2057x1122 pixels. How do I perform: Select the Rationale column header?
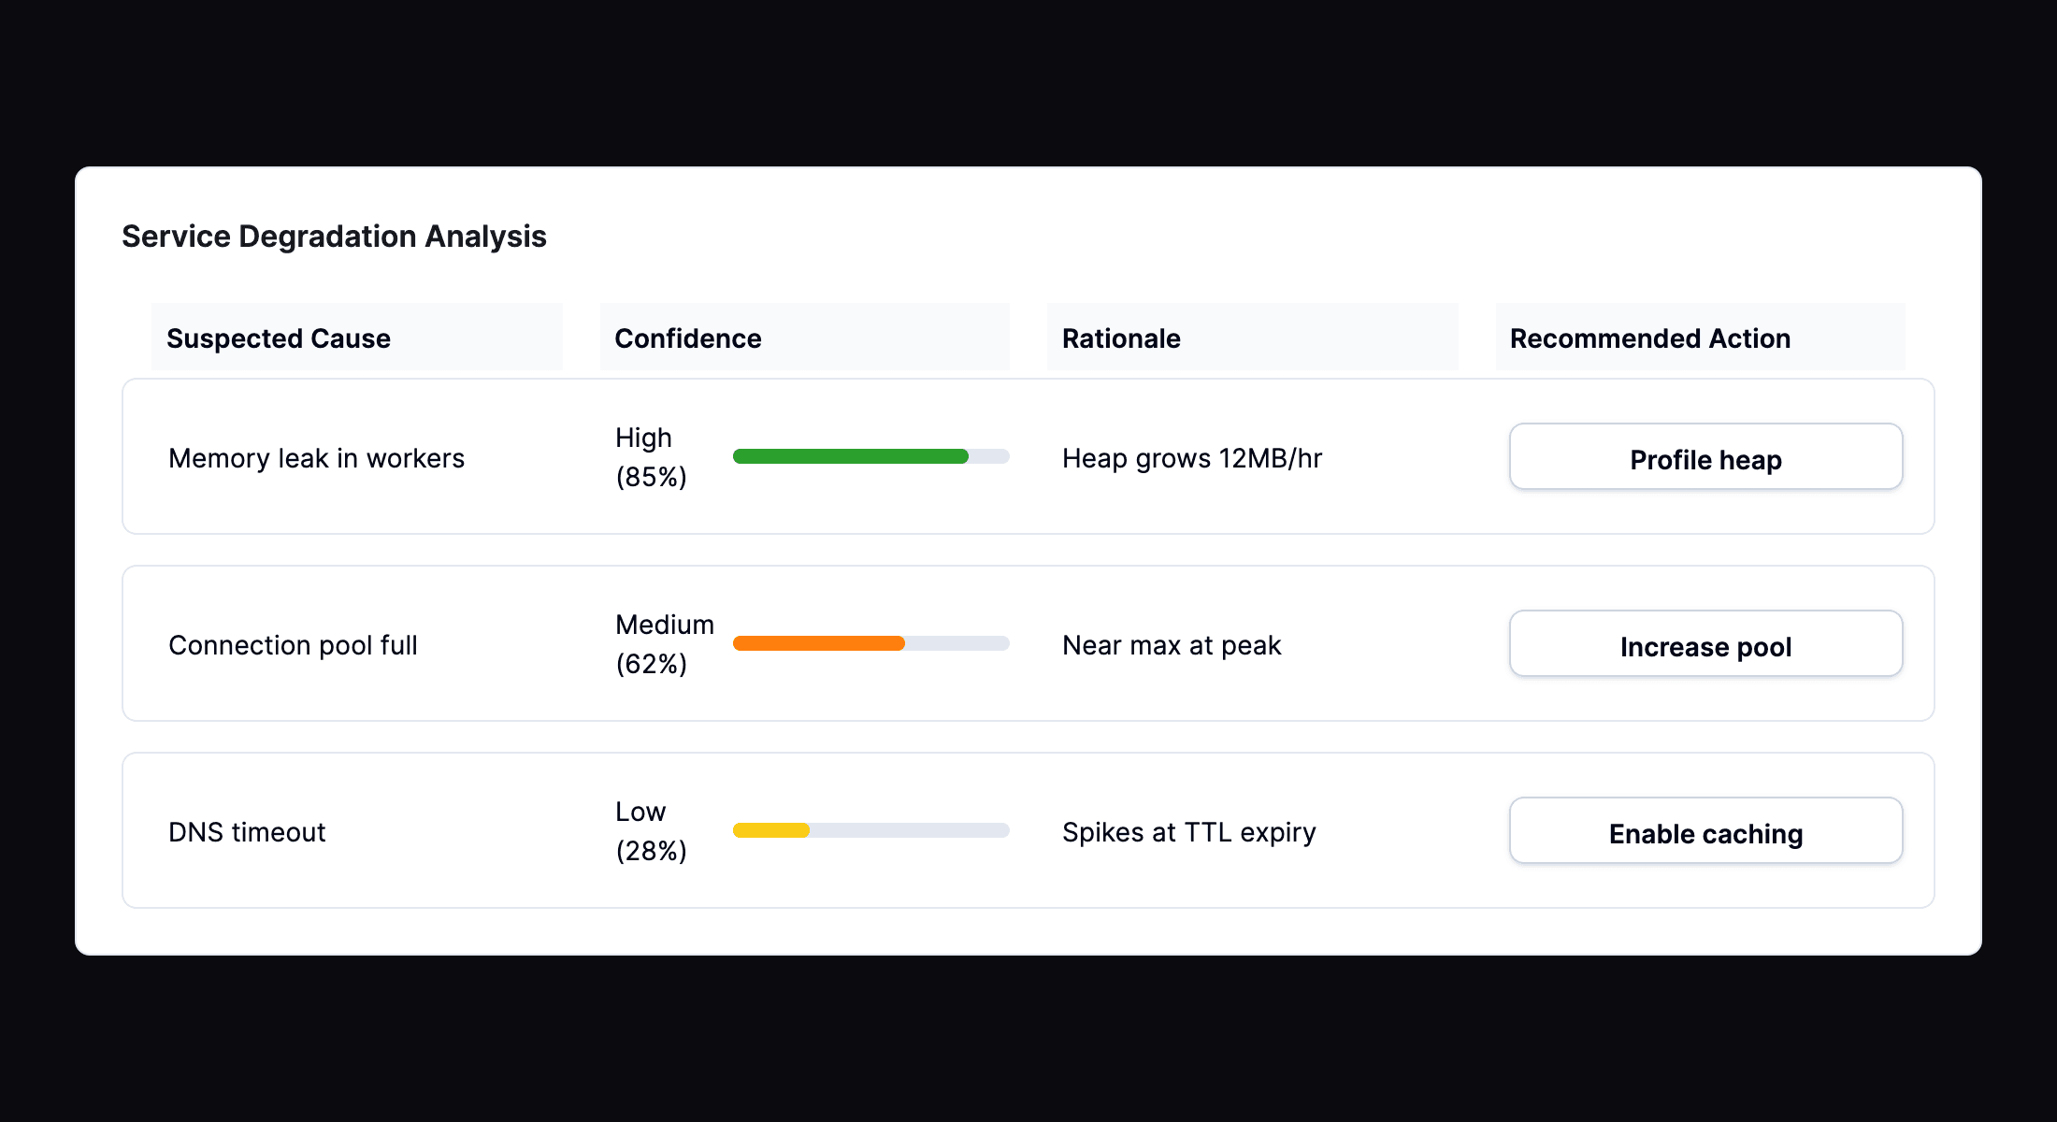click(x=1120, y=338)
